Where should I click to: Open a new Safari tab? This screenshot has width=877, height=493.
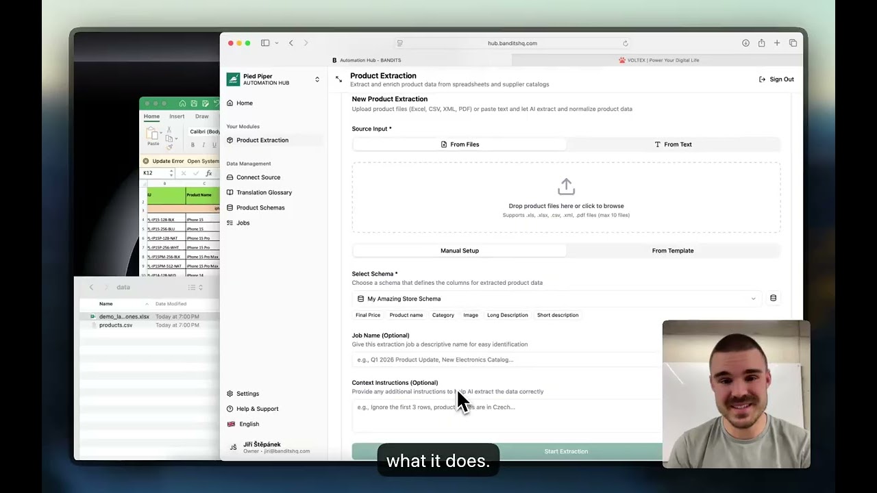(x=777, y=43)
